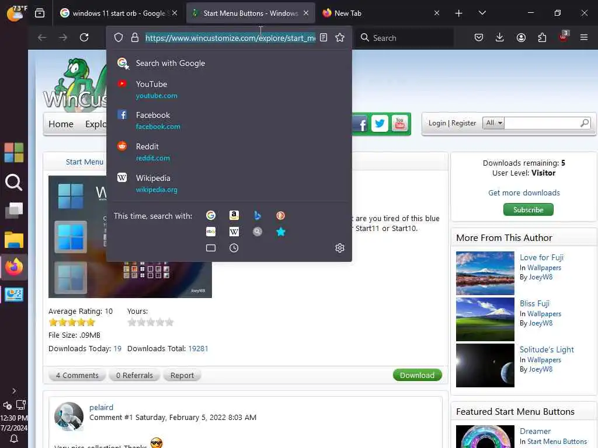Click the highlighted URL address field
Image resolution: width=598 pixels, height=448 pixels.
pos(230,38)
